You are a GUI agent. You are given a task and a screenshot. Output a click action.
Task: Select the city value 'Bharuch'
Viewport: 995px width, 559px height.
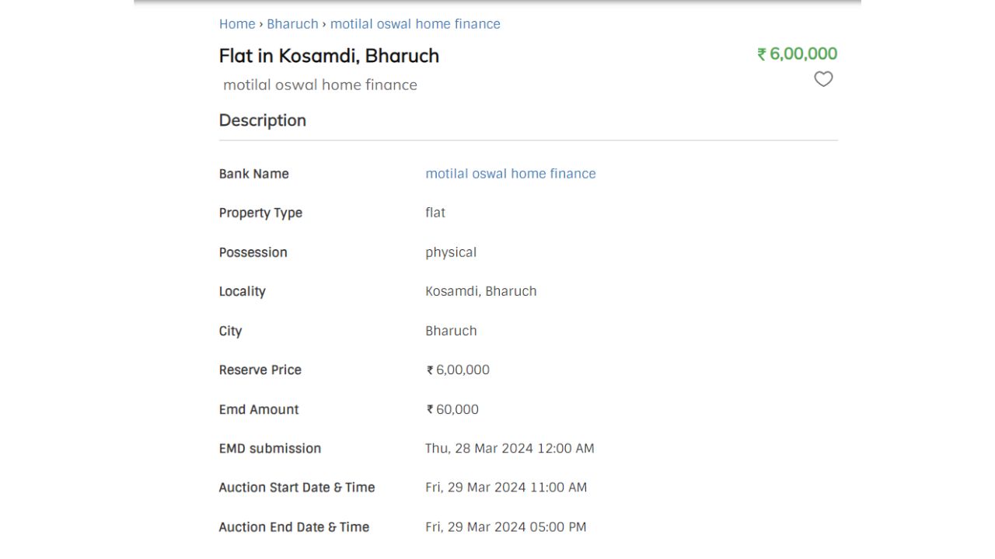(451, 331)
